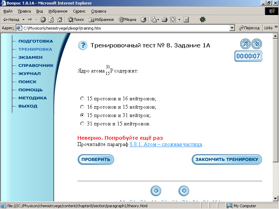Image resolution: width=279 pixels, height=209 pixels.
Task: Click the full-screen size icon in toolbar
Action: (173, 20)
